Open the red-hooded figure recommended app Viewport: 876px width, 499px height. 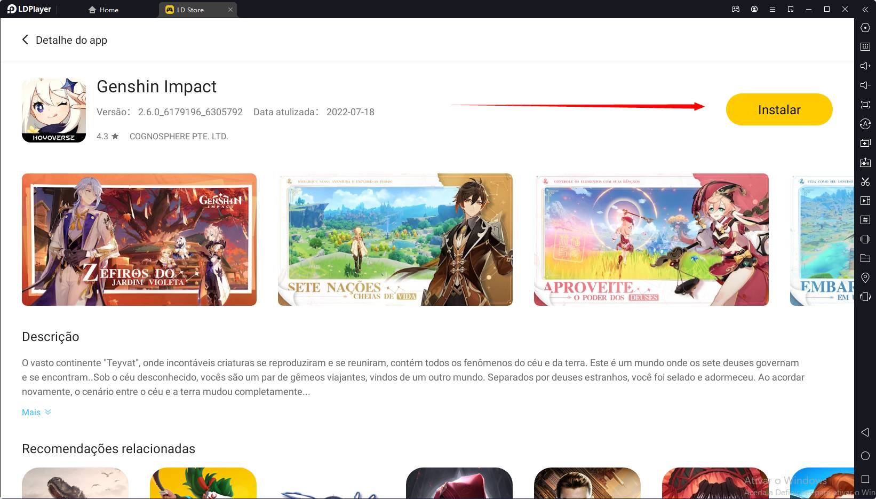tap(459, 483)
